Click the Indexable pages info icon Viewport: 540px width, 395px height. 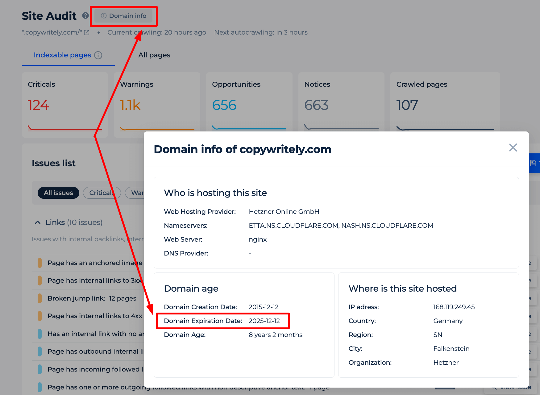[98, 55]
